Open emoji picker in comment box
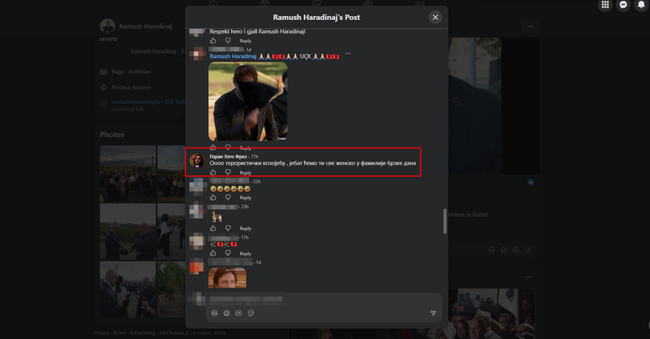 point(226,313)
